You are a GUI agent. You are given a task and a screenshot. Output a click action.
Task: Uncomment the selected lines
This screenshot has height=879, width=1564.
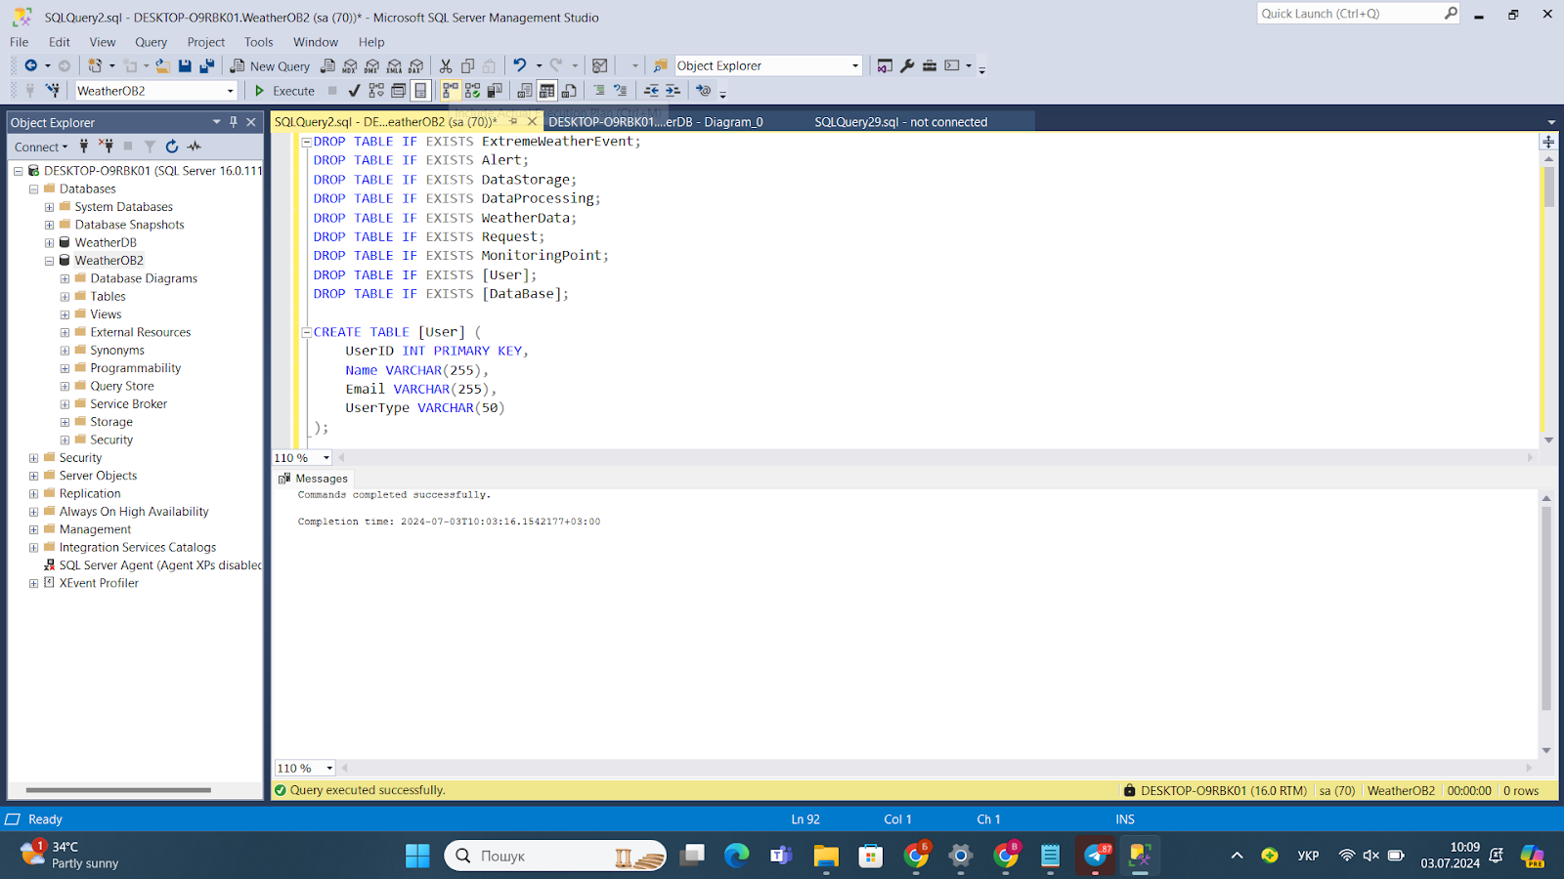point(621,91)
